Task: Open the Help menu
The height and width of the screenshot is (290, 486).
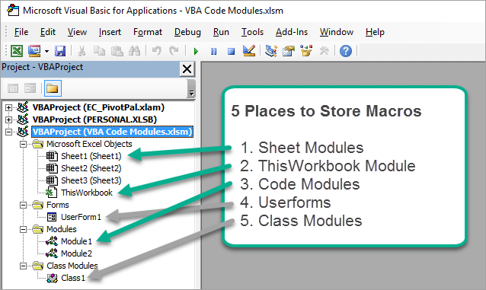Action: [375, 32]
